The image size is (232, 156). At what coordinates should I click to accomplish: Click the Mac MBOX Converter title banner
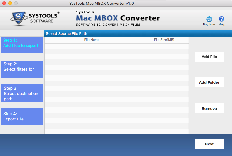118,19
